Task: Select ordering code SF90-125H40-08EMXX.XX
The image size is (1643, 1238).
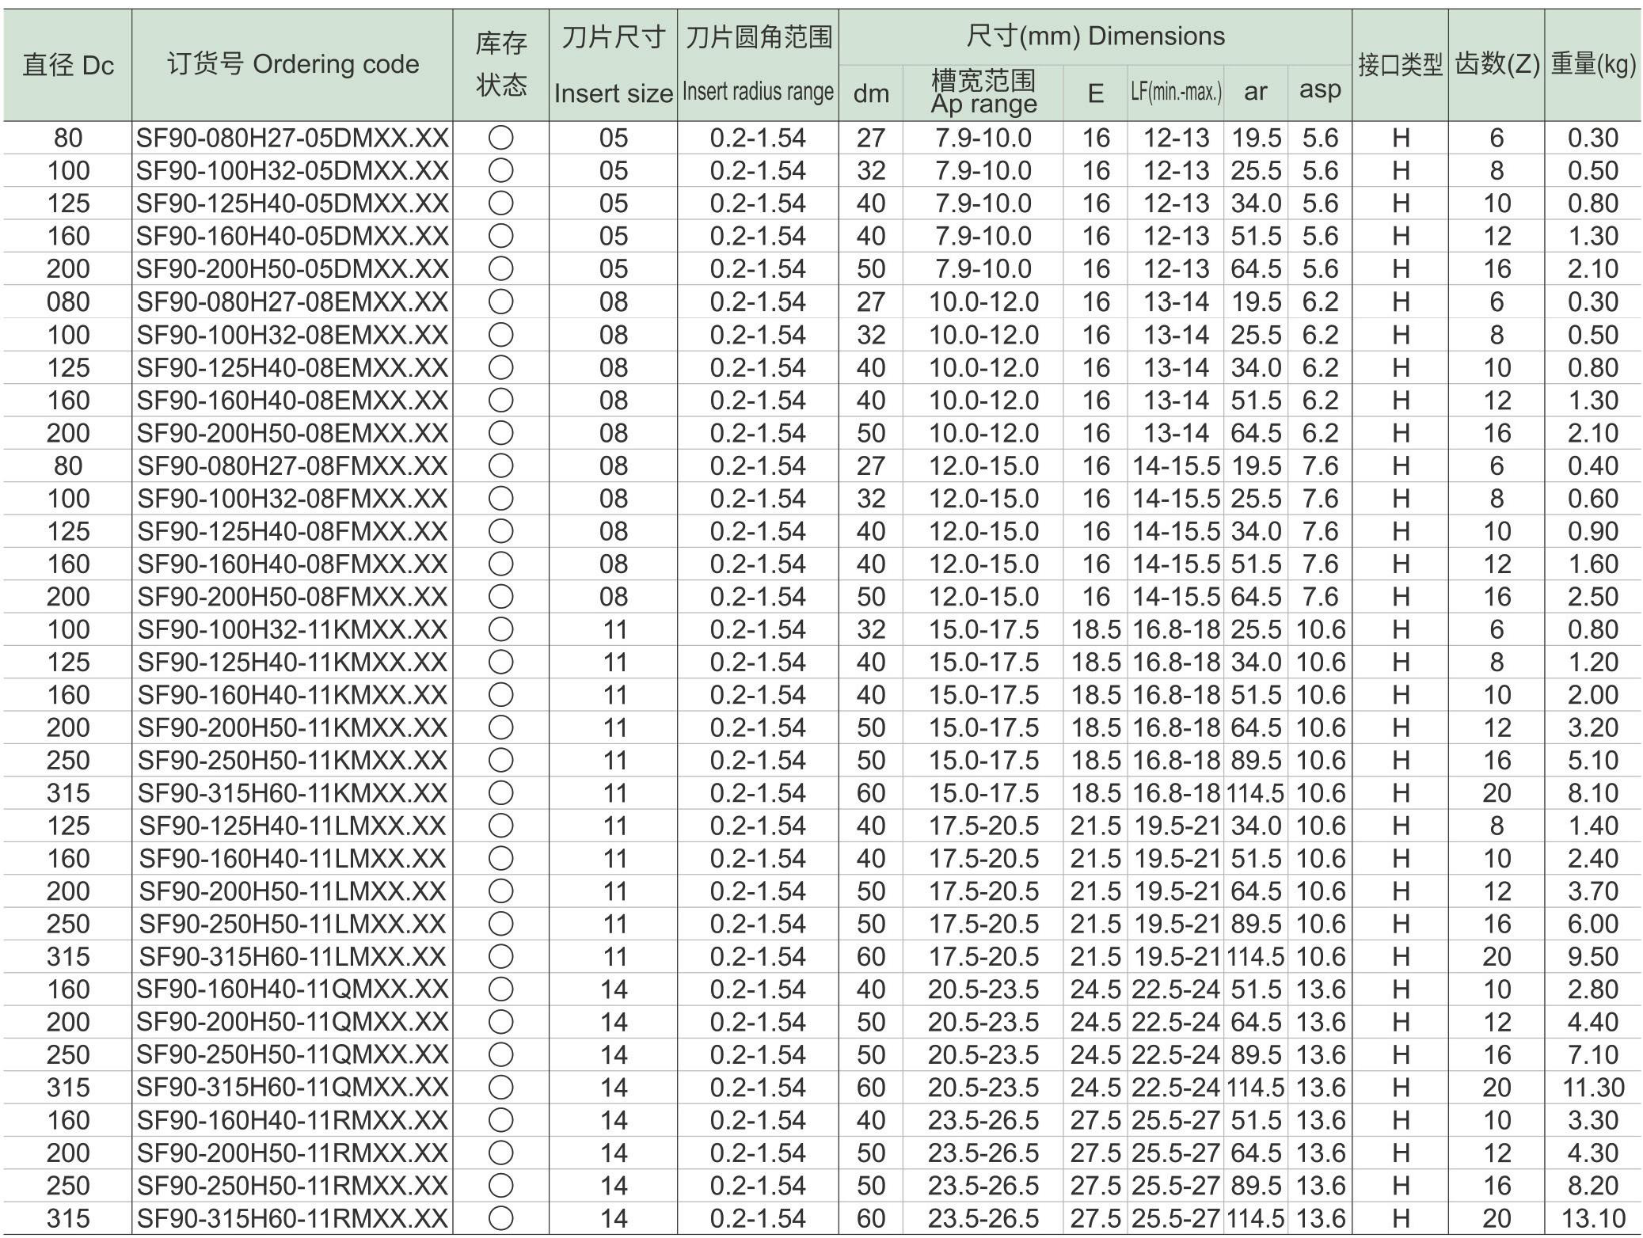Action: click(293, 368)
